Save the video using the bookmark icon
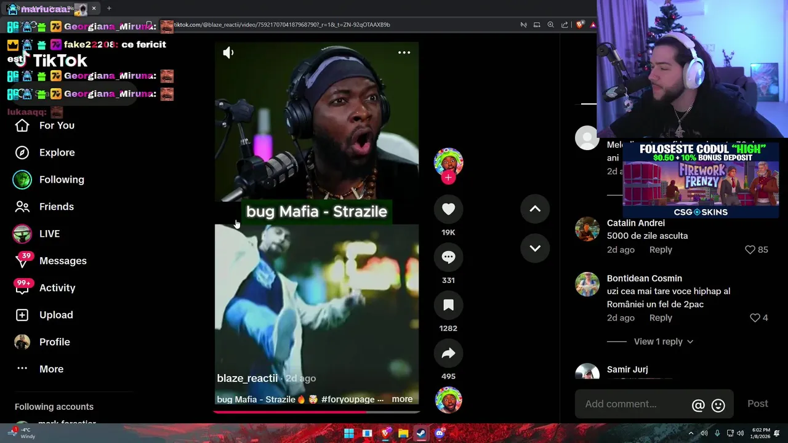This screenshot has height=443, width=788. [448, 305]
